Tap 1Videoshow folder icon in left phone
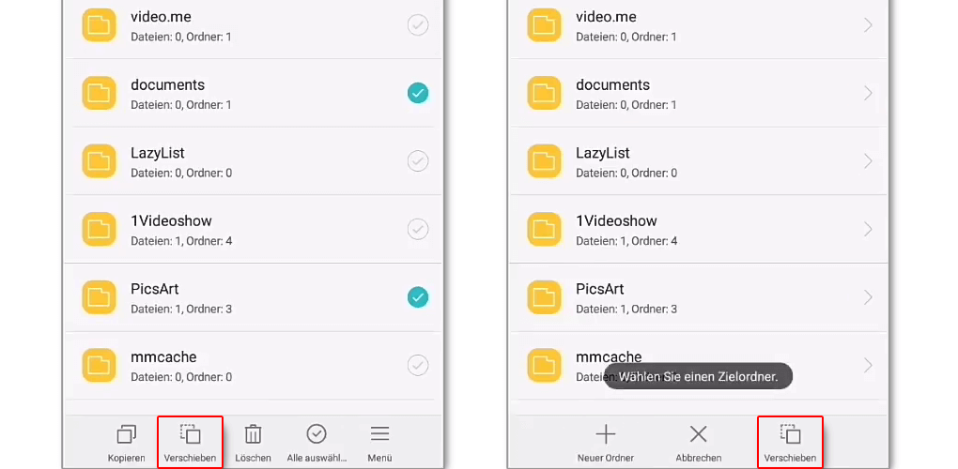 tap(99, 229)
